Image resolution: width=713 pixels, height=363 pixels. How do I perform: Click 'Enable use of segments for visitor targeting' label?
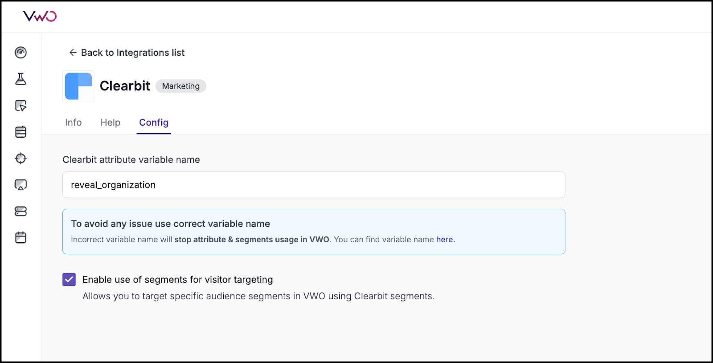(x=178, y=280)
